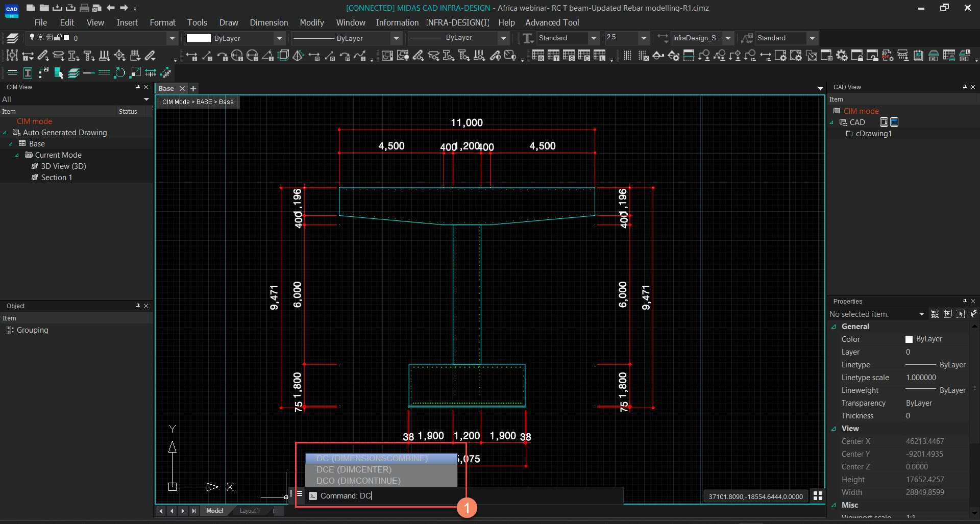Image resolution: width=980 pixels, height=524 pixels.
Task: Toggle the second view icon beside CAD item
Action: pyautogui.click(x=894, y=122)
